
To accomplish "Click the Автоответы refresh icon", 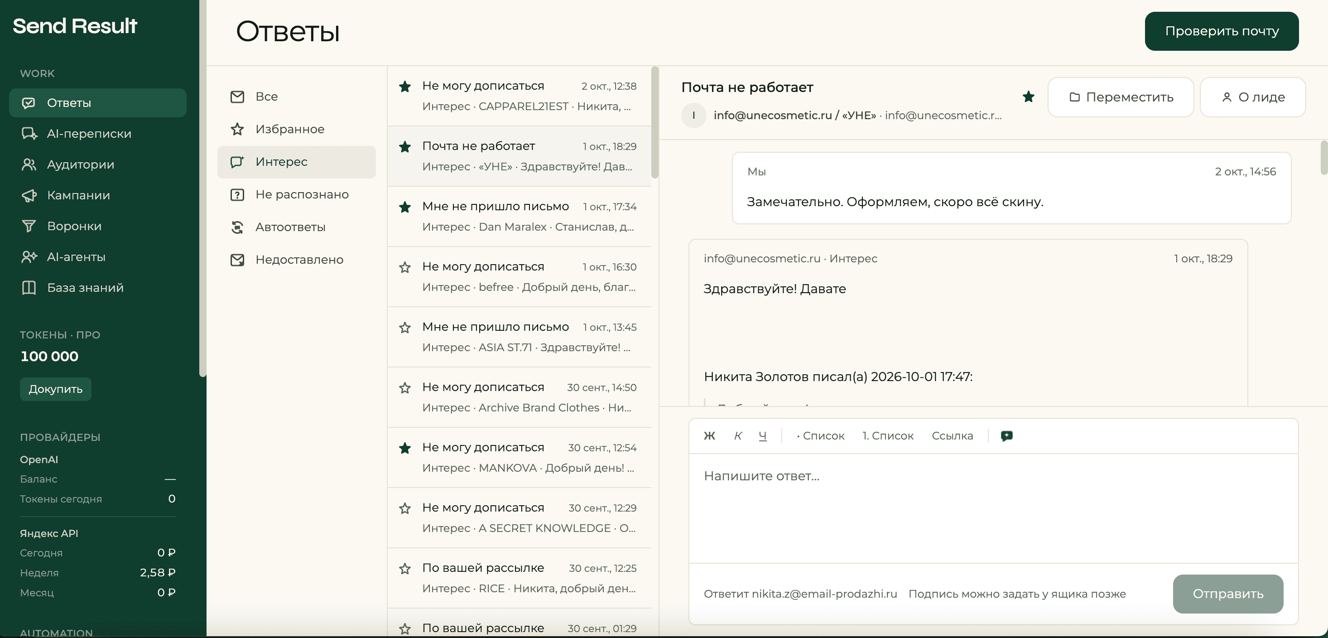I will pyautogui.click(x=237, y=227).
